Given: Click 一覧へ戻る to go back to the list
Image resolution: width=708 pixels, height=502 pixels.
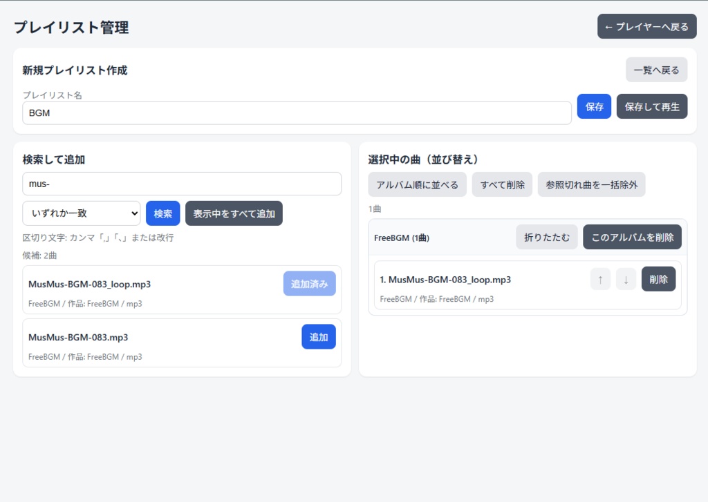Looking at the screenshot, I should [655, 70].
